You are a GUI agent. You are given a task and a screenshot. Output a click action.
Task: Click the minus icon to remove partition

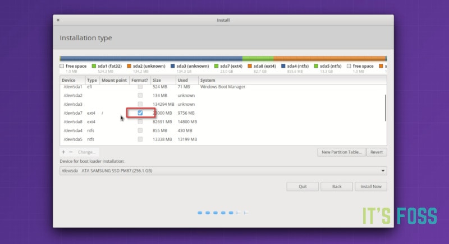71,152
